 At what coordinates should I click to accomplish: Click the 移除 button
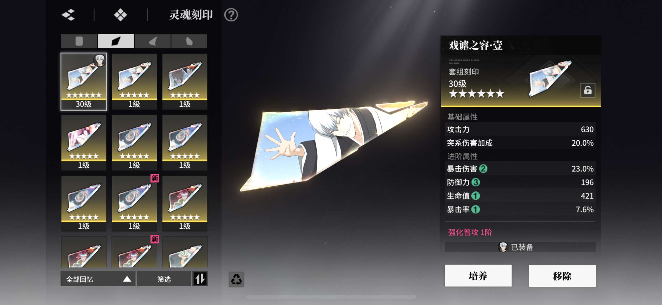[x=562, y=276]
